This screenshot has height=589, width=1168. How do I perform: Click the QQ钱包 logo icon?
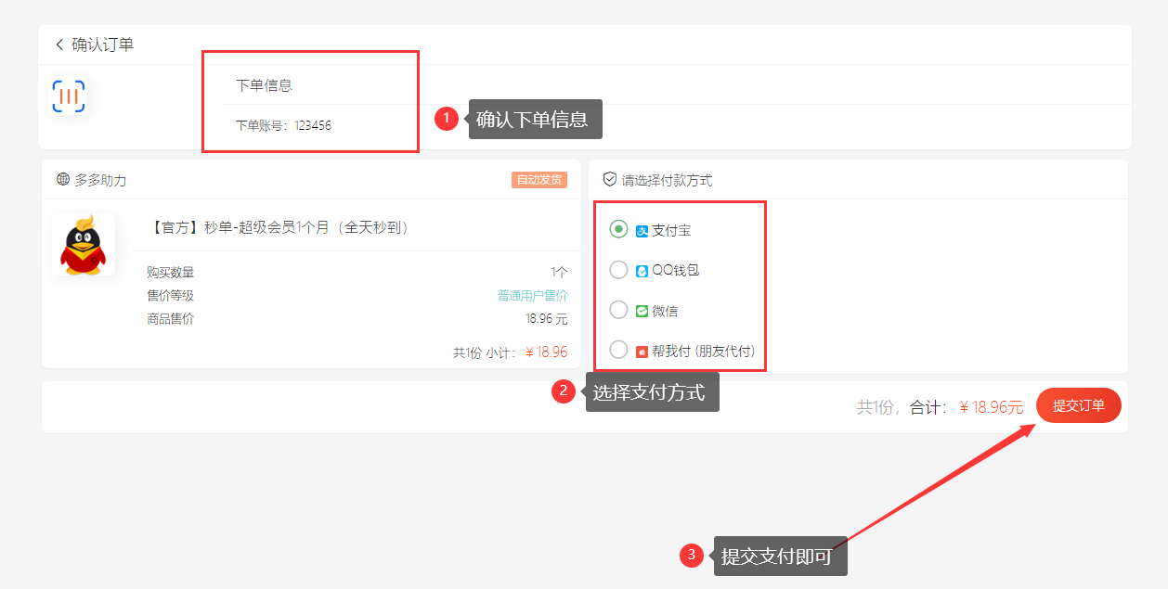(642, 271)
